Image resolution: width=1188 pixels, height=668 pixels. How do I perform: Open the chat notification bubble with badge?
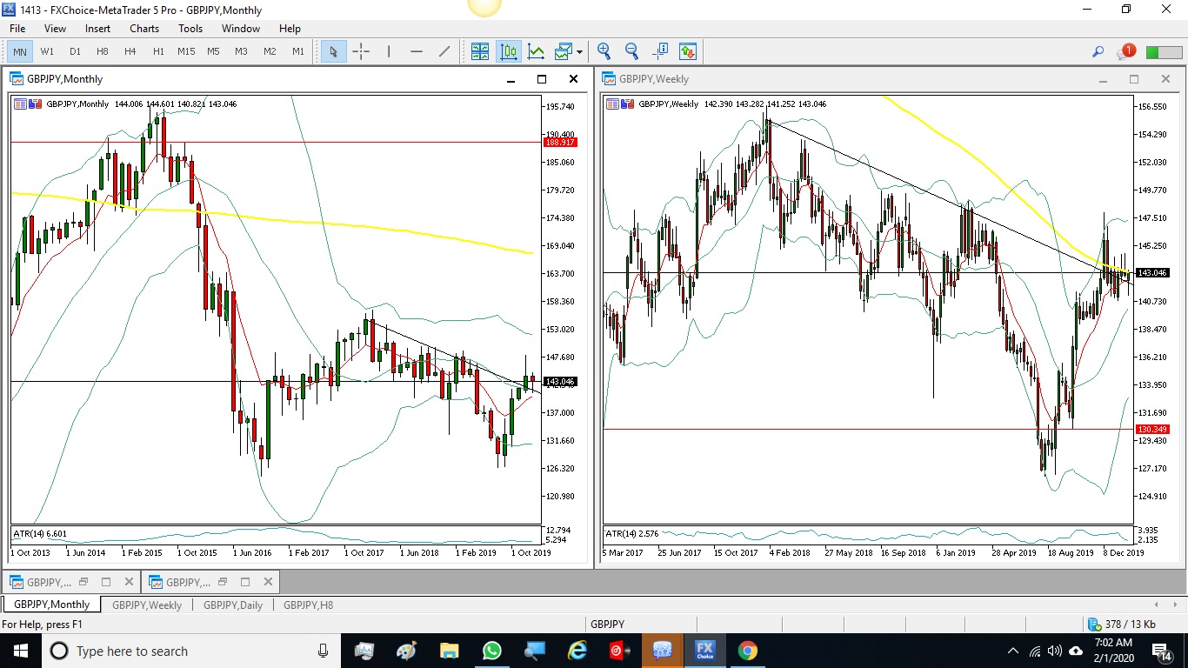click(x=1125, y=52)
